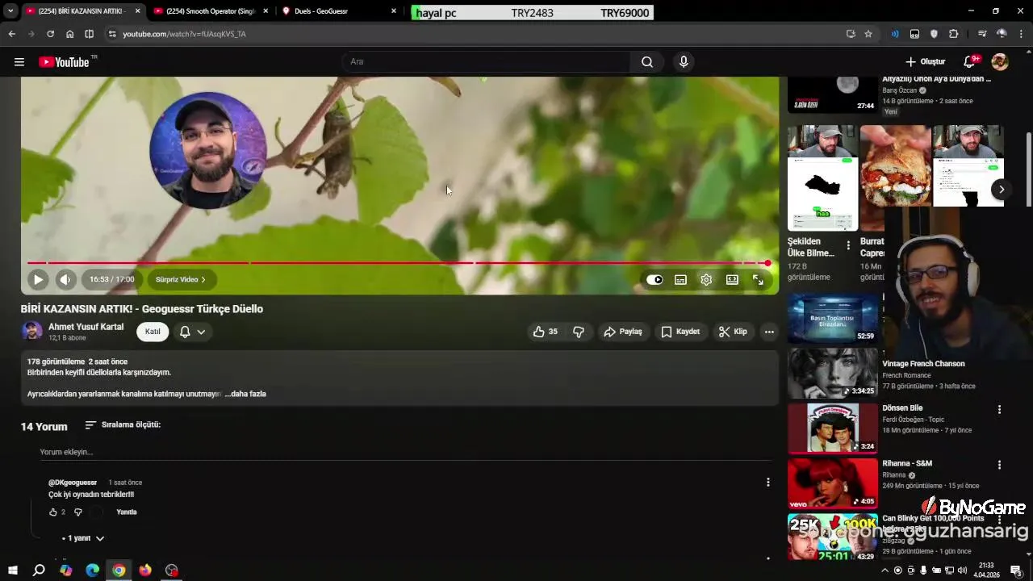Reply to the comment via Yanıtla
Screen dimensions: 1033x581
click(127, 512)
